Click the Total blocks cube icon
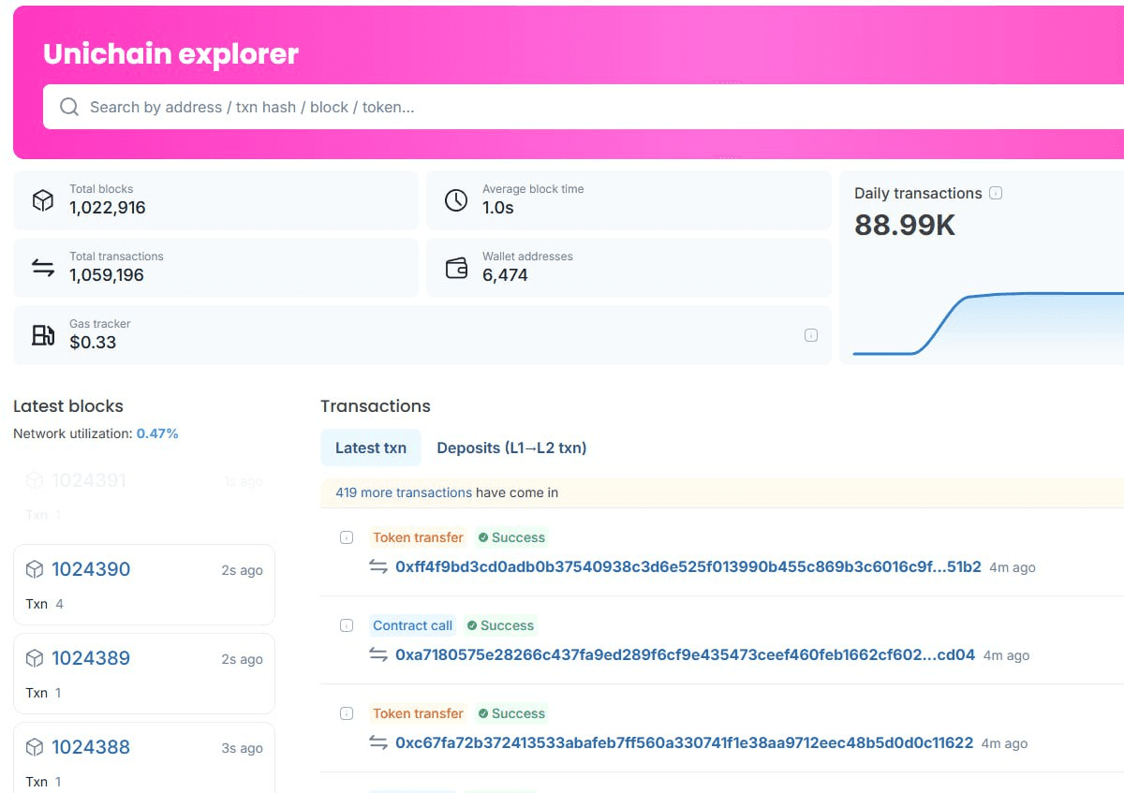The image size is (1124, 793). click(43, 200)
